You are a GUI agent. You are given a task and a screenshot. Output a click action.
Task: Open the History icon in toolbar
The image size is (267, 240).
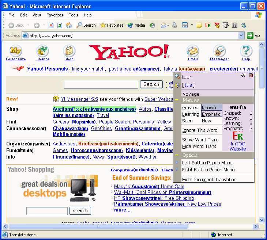[152, 25]
